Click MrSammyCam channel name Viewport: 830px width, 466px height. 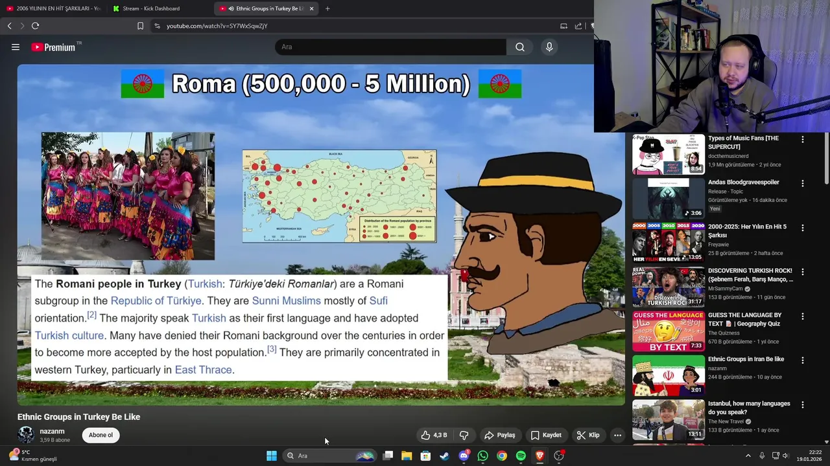coord(726,289)
